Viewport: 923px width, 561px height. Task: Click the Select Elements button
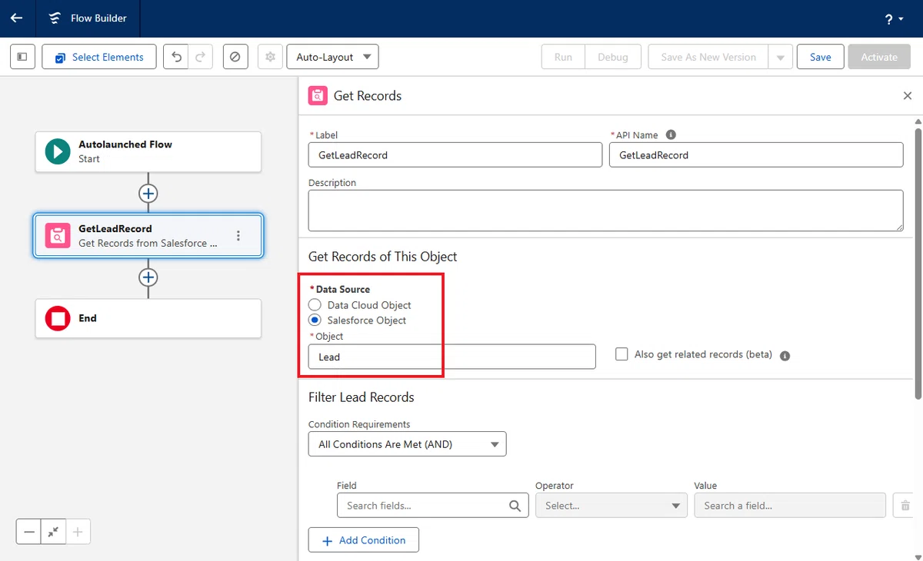[99, 57]
